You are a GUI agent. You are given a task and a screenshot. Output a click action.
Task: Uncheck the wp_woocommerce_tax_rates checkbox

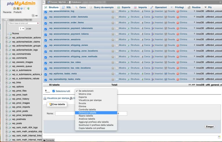click(46, 63)
